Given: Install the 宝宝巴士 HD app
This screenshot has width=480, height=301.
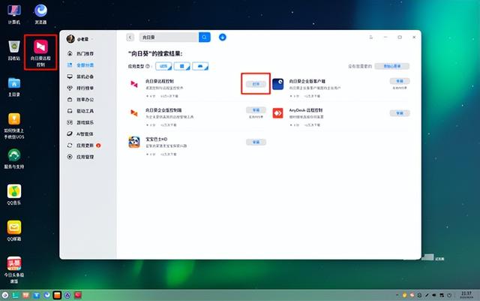Looking at the screenshot, I should tap(256, 142).
